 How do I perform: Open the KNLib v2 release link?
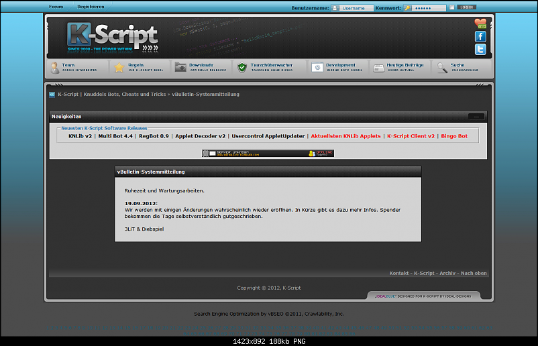tap(80, 136)
